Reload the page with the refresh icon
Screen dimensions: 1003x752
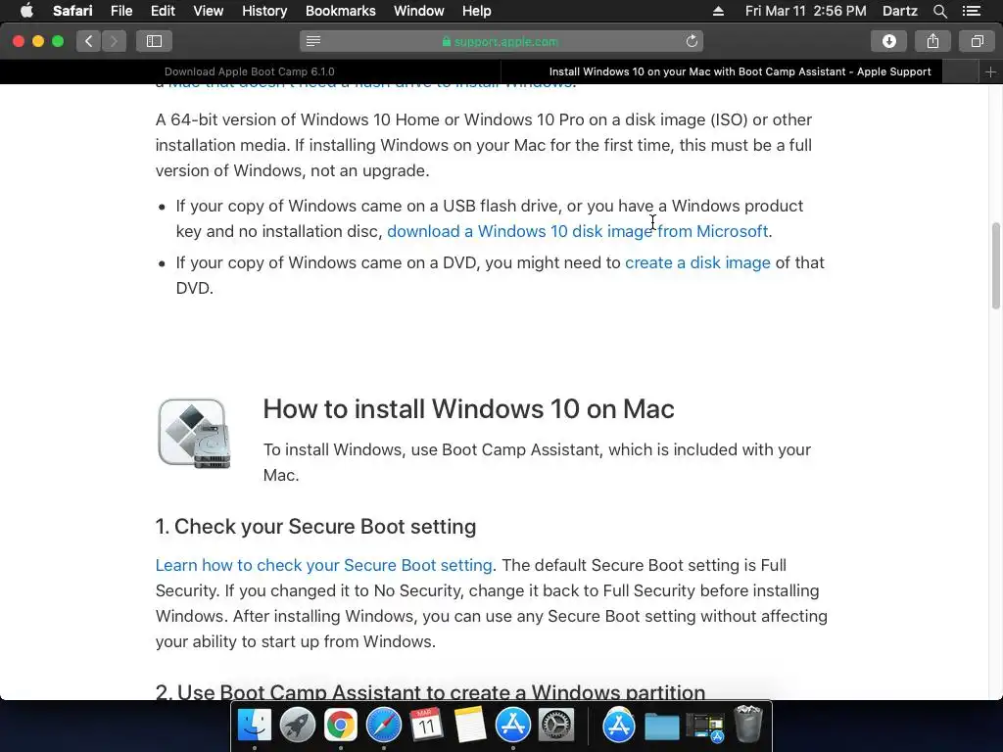(692, 41)
